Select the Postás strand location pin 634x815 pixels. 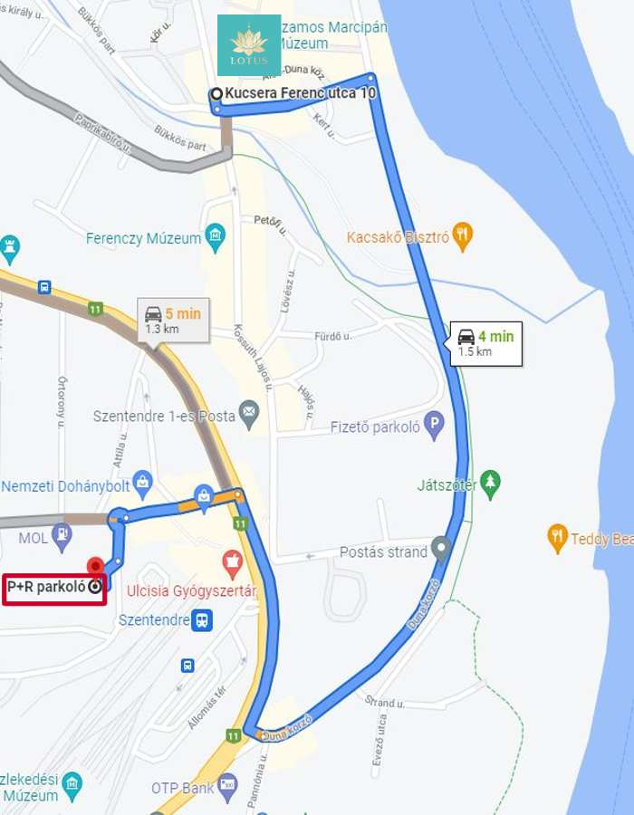(441, 549)
